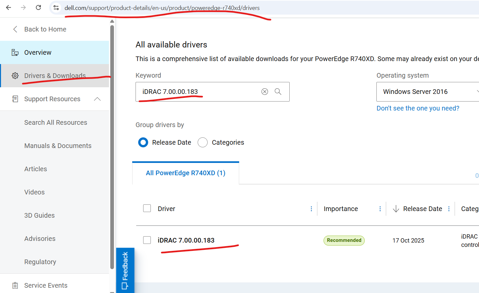
Task: Click "Don't see the one you need?" link
Action: tap(418, 108)
